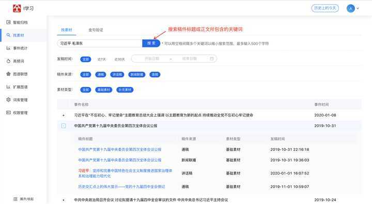The height and width of the screenshot is (204, 372).
Task: Click the date 2020-01-08
Action: [326, 115]
